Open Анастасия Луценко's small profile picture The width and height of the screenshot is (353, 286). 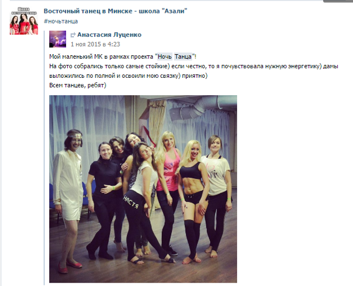coord(58,39)
